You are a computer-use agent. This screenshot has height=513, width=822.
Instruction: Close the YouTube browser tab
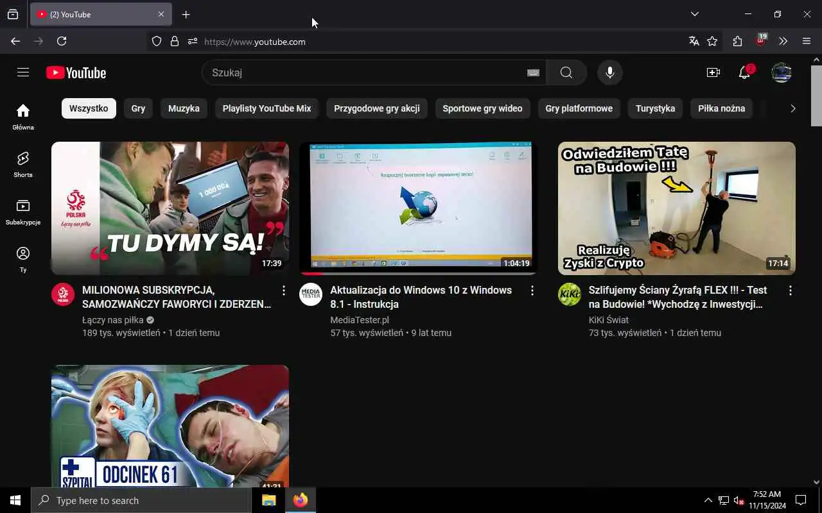pyautogui.click(x=161, y=14)
